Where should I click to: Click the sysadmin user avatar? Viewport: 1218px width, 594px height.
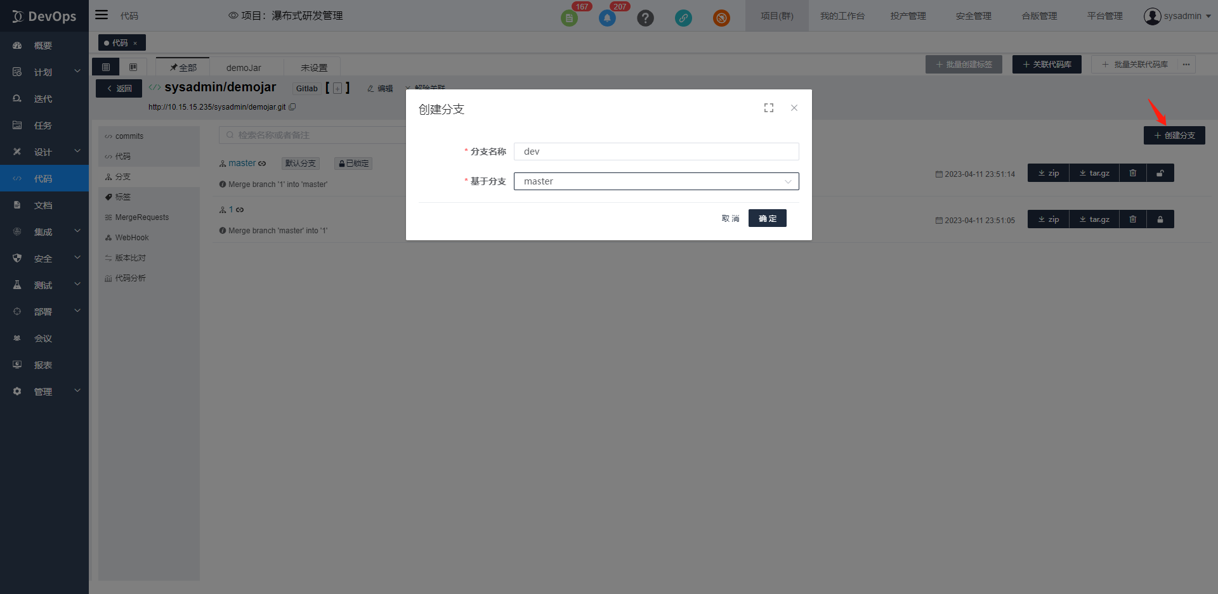point(1152,16)
